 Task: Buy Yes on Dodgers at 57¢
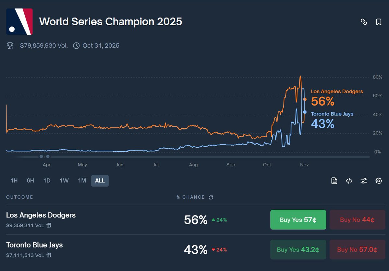[298, 220]
